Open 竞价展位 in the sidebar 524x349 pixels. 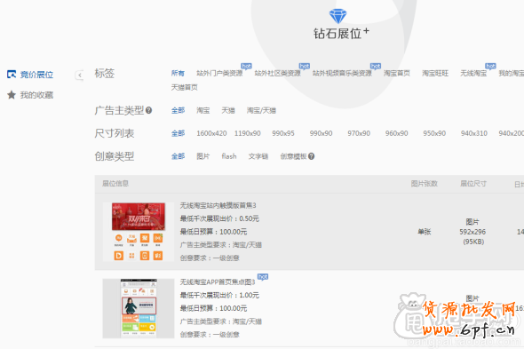pos(36,75)
